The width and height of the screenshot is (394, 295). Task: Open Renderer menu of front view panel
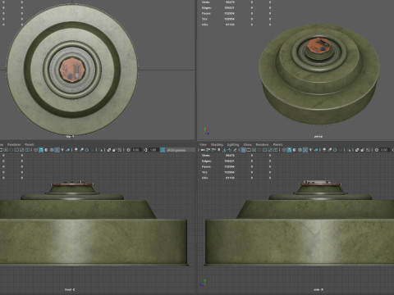pos(14,144)
